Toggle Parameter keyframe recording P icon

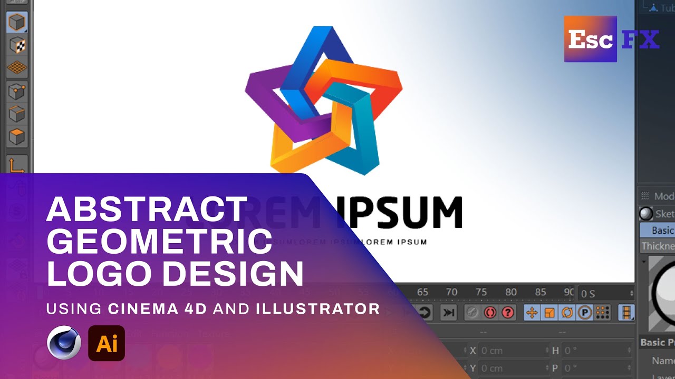(584, 313)
